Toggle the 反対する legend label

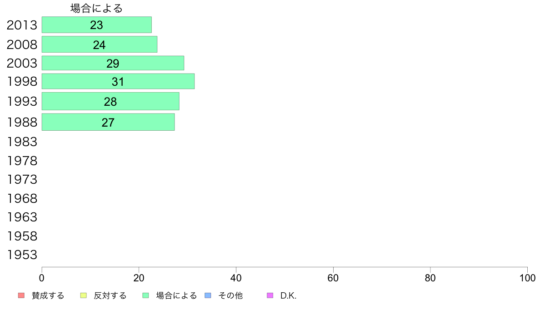point(110,296)
